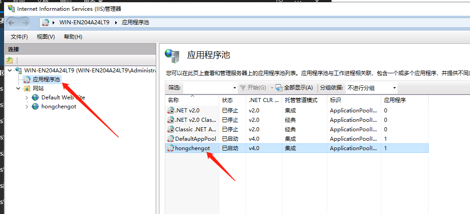Select the Classic .NET A... pool name
This screenshot has width=470, height=214.
point(196,129)
